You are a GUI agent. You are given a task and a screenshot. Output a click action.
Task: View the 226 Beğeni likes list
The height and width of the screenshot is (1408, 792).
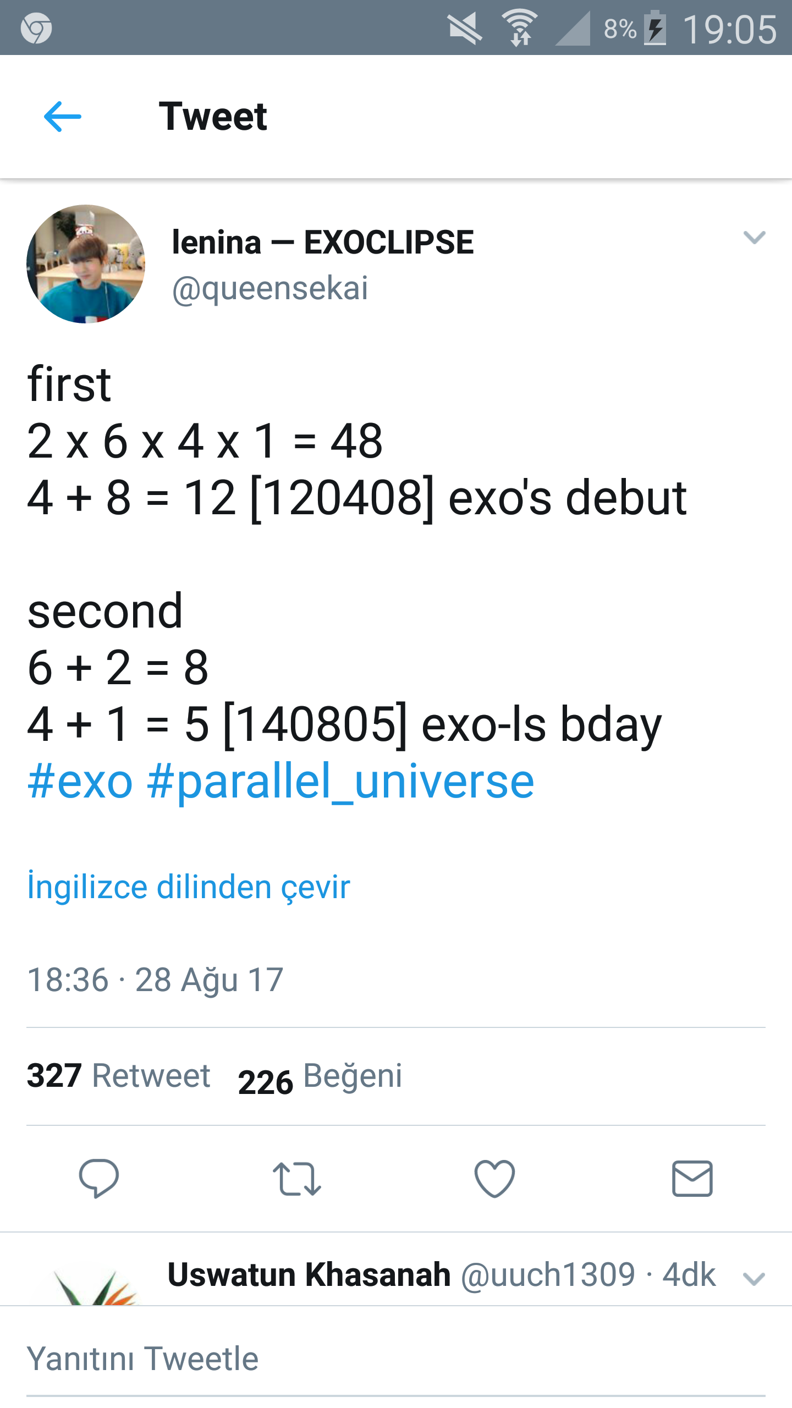pyautogui.click(x=320, y=1077)
